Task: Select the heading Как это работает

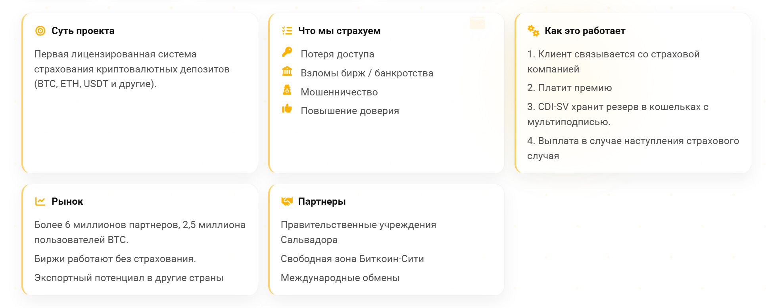Action: [585, 31]
